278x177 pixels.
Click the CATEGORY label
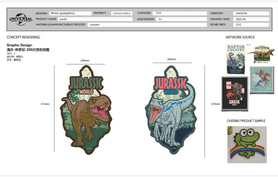pos(144,13)
